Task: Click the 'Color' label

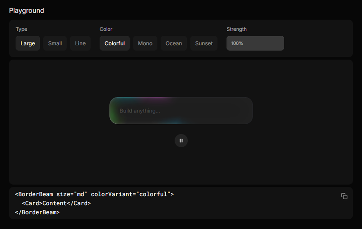Action: [106, 29]
